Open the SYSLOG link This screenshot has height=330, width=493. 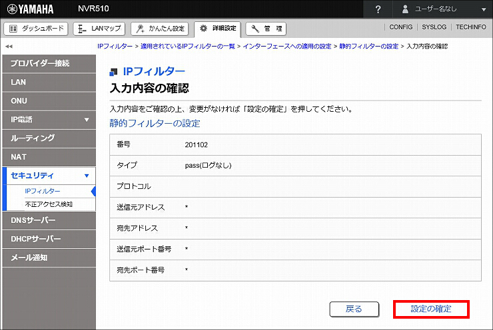[x=434, y=27]
